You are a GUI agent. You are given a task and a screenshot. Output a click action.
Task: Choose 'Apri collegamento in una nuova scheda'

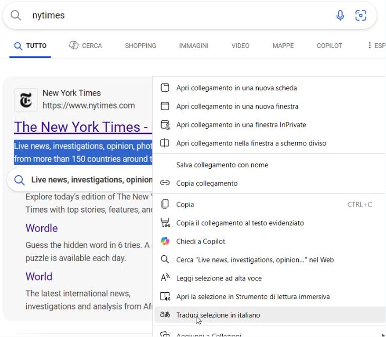[x=270, y=88]
